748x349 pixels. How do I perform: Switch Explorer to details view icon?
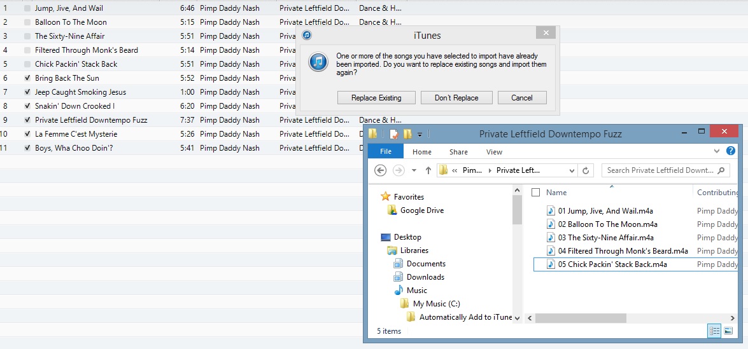pyautogui.click(x=715, y=331)
